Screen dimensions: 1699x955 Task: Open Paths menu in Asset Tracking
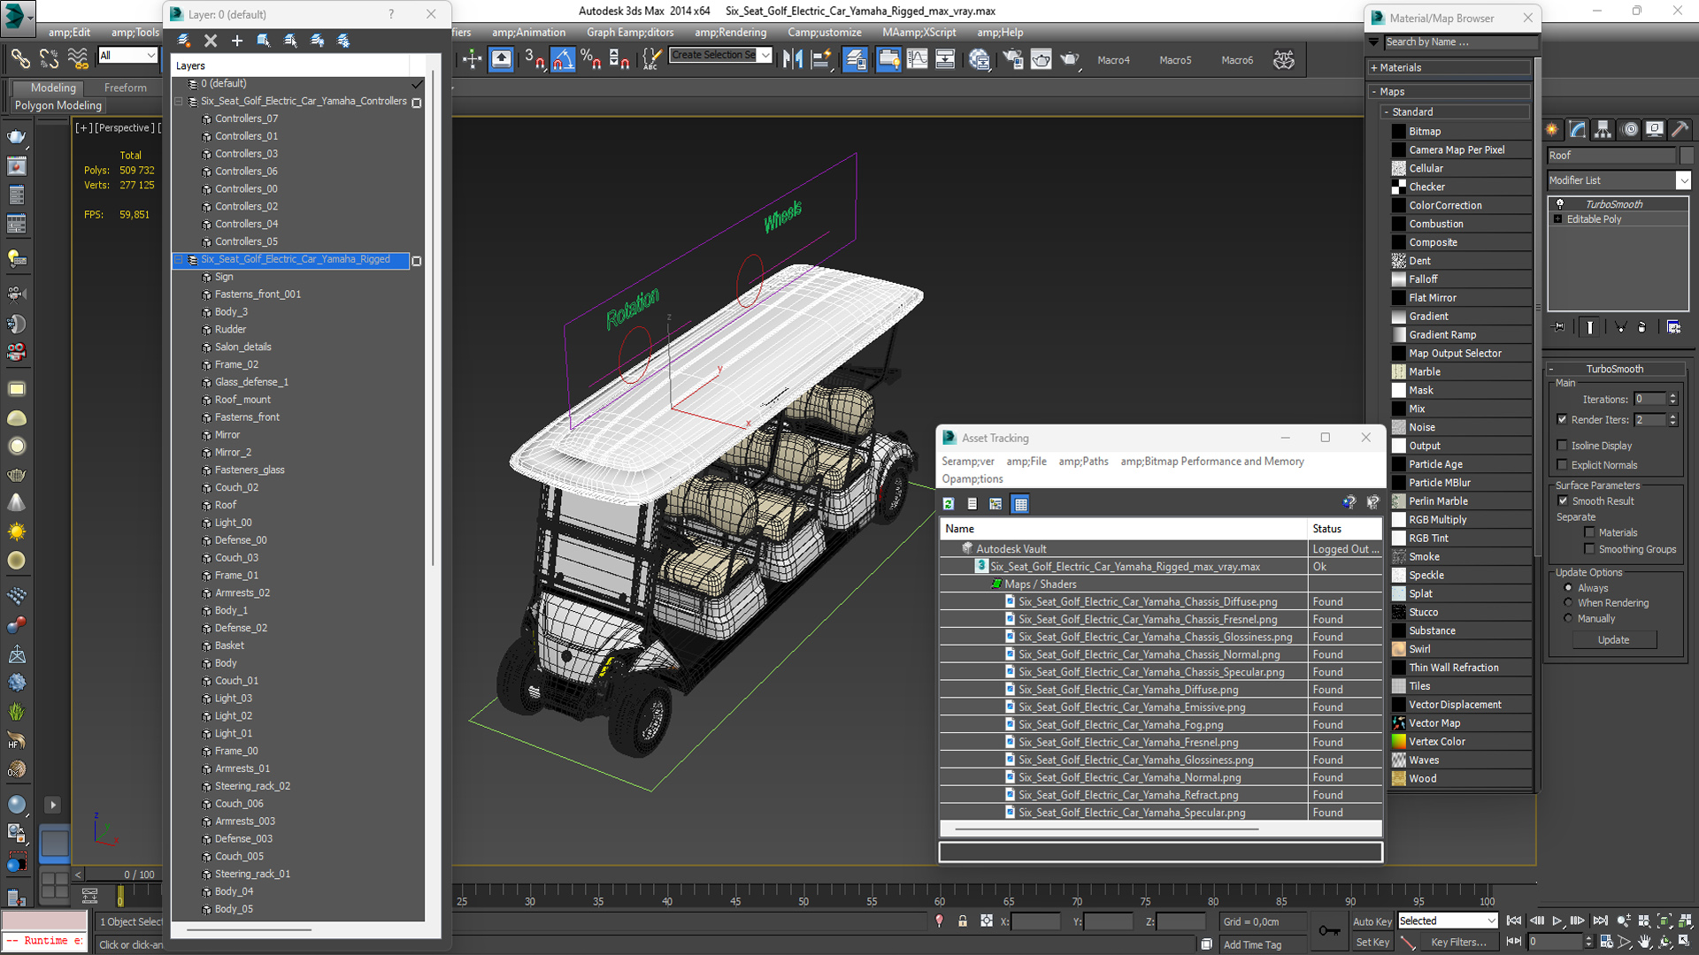coord(1083,462)
